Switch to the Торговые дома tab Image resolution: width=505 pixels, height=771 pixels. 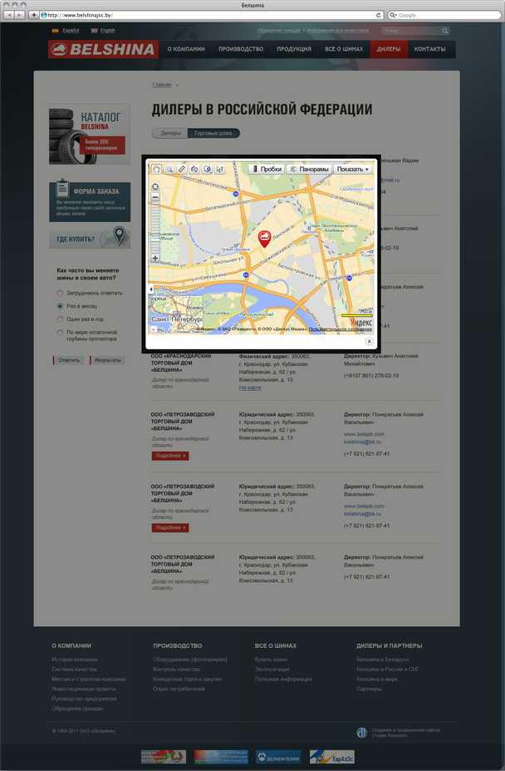[x=213, y=133]
